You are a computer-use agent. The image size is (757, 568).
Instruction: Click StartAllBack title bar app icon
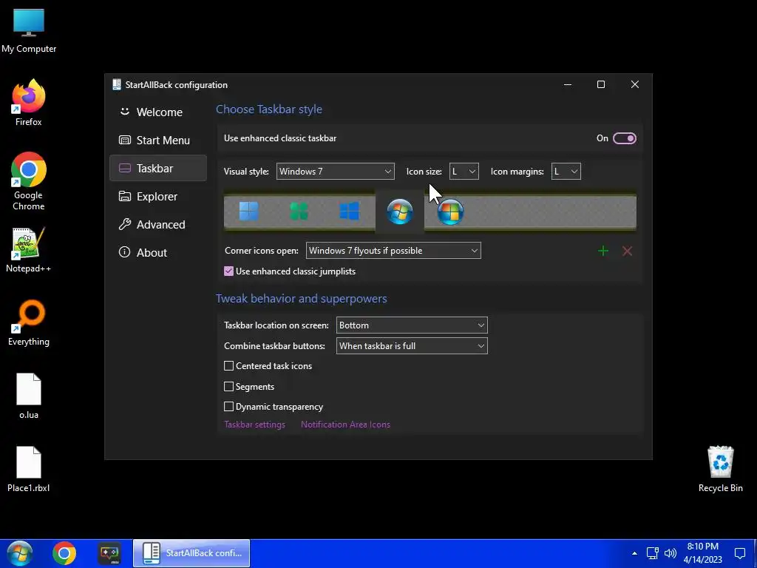[116, 84]
